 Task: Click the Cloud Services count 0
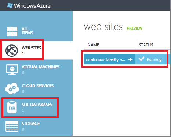pos(23,91)
